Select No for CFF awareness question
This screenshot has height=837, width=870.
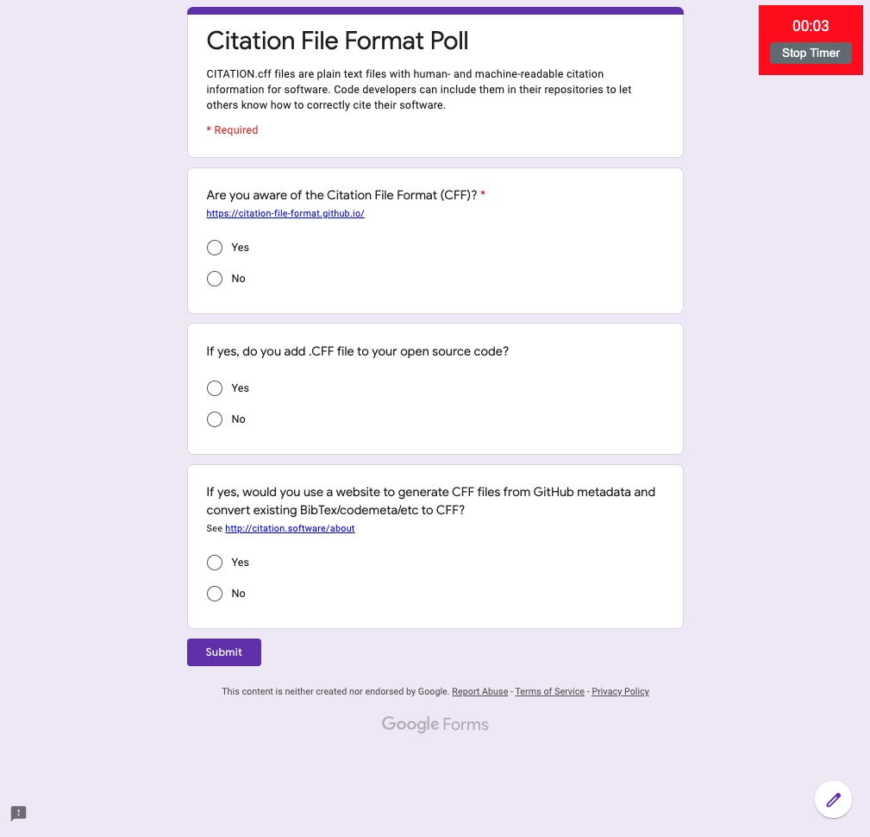[214, 279]
